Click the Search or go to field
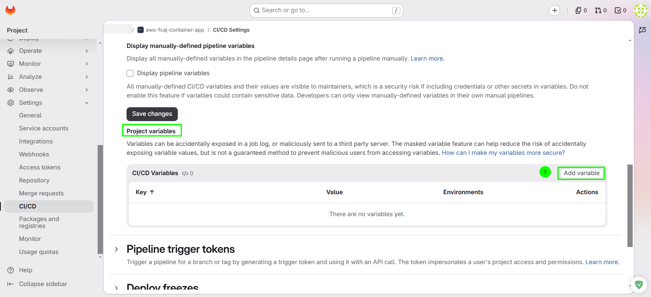 [326, 11]
